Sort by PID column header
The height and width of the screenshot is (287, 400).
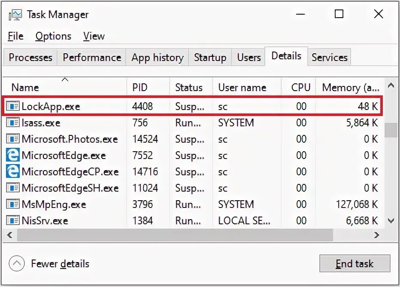click(140, 88)
